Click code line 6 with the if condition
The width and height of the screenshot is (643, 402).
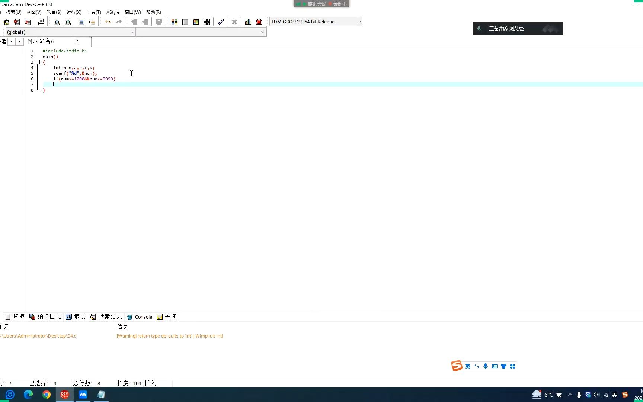[84, 79]
